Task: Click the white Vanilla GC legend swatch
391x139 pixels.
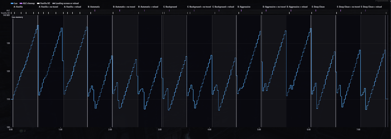Action: click(38, 3)
